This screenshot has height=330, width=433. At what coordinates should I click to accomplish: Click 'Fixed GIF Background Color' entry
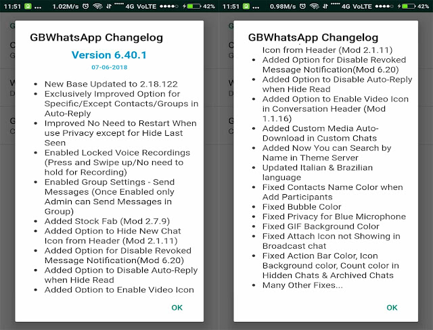point(321,227)
